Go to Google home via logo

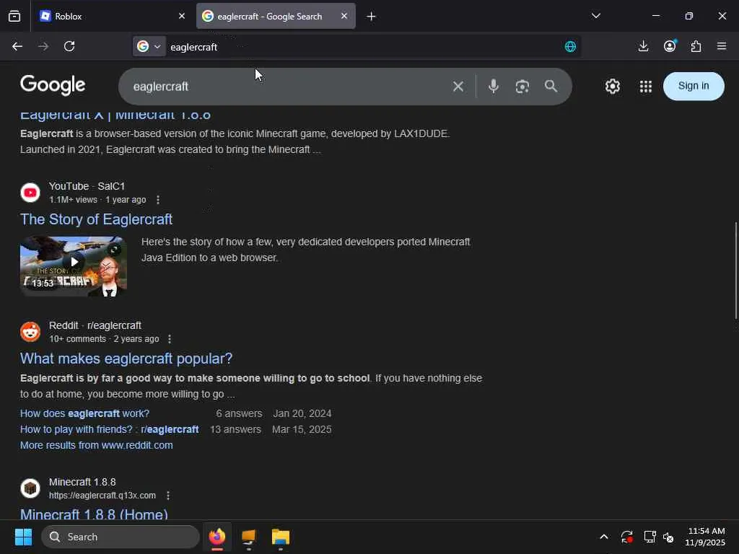pos(53,85)
